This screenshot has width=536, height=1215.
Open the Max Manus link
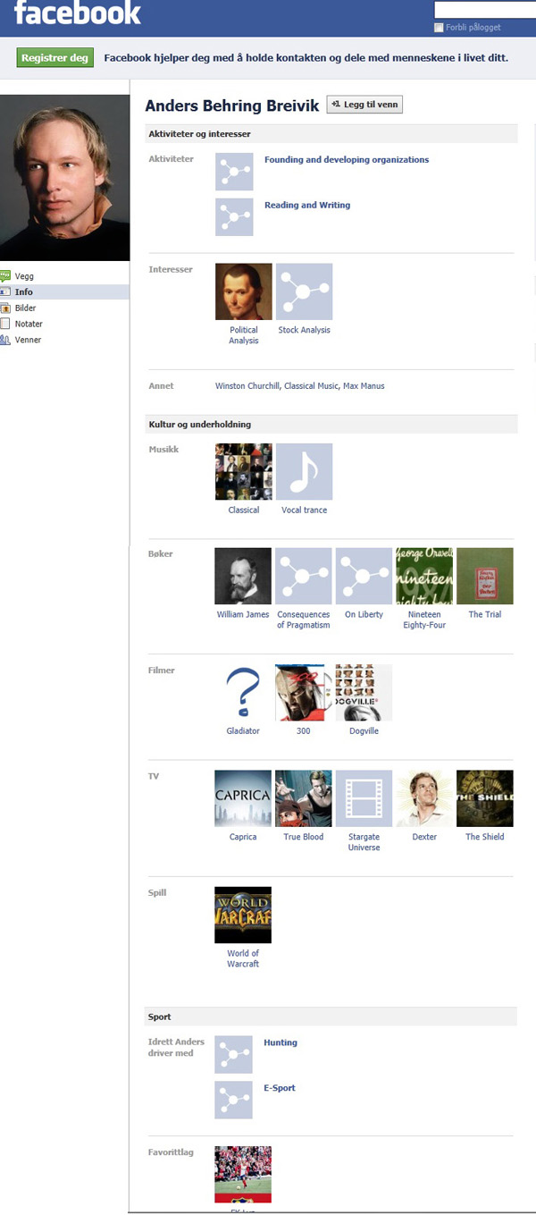(x=364, y=386)
